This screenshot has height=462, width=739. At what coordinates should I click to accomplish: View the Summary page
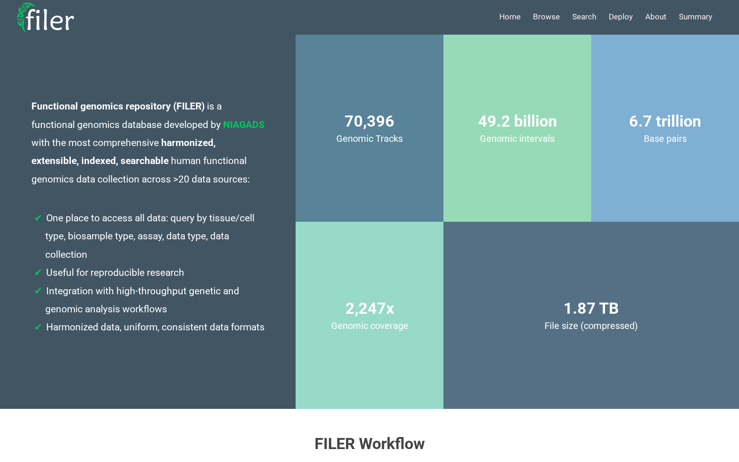pos(696,17)
